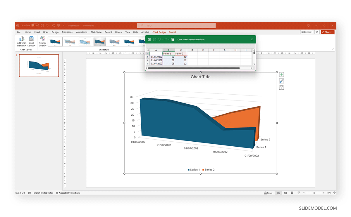Select cell B2 containing value 32
This screenshot has height=217, width=351.
pyautogui.click(x=168, y=57)
